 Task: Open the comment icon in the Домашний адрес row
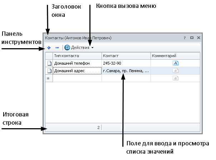click(x=176, y=71)
